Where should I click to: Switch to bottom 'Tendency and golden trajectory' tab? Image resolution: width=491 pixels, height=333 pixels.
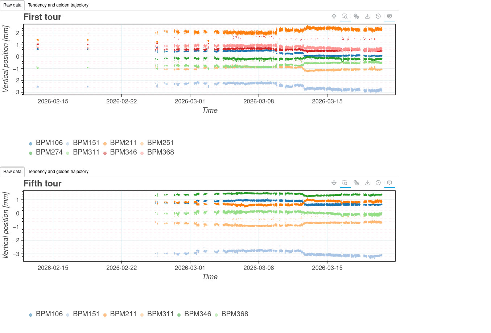[x=58, y=172]
